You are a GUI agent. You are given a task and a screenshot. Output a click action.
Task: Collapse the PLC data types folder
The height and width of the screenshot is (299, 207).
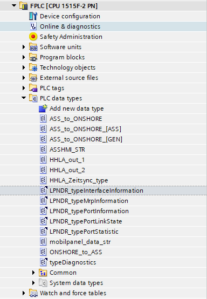click(x=24, y=98)
